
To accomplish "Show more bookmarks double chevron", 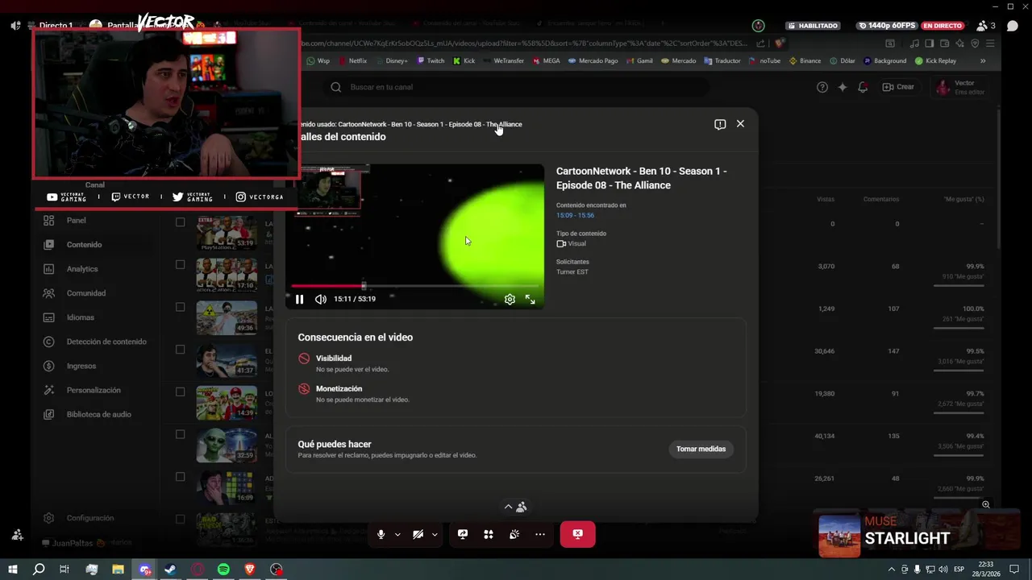I will tap(983, 60).
